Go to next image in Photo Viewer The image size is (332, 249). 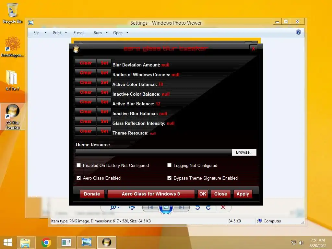click(181, 208)
